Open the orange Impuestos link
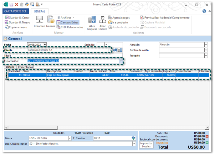The width and height of the screenshot is (215, 155). coord(164,143)
